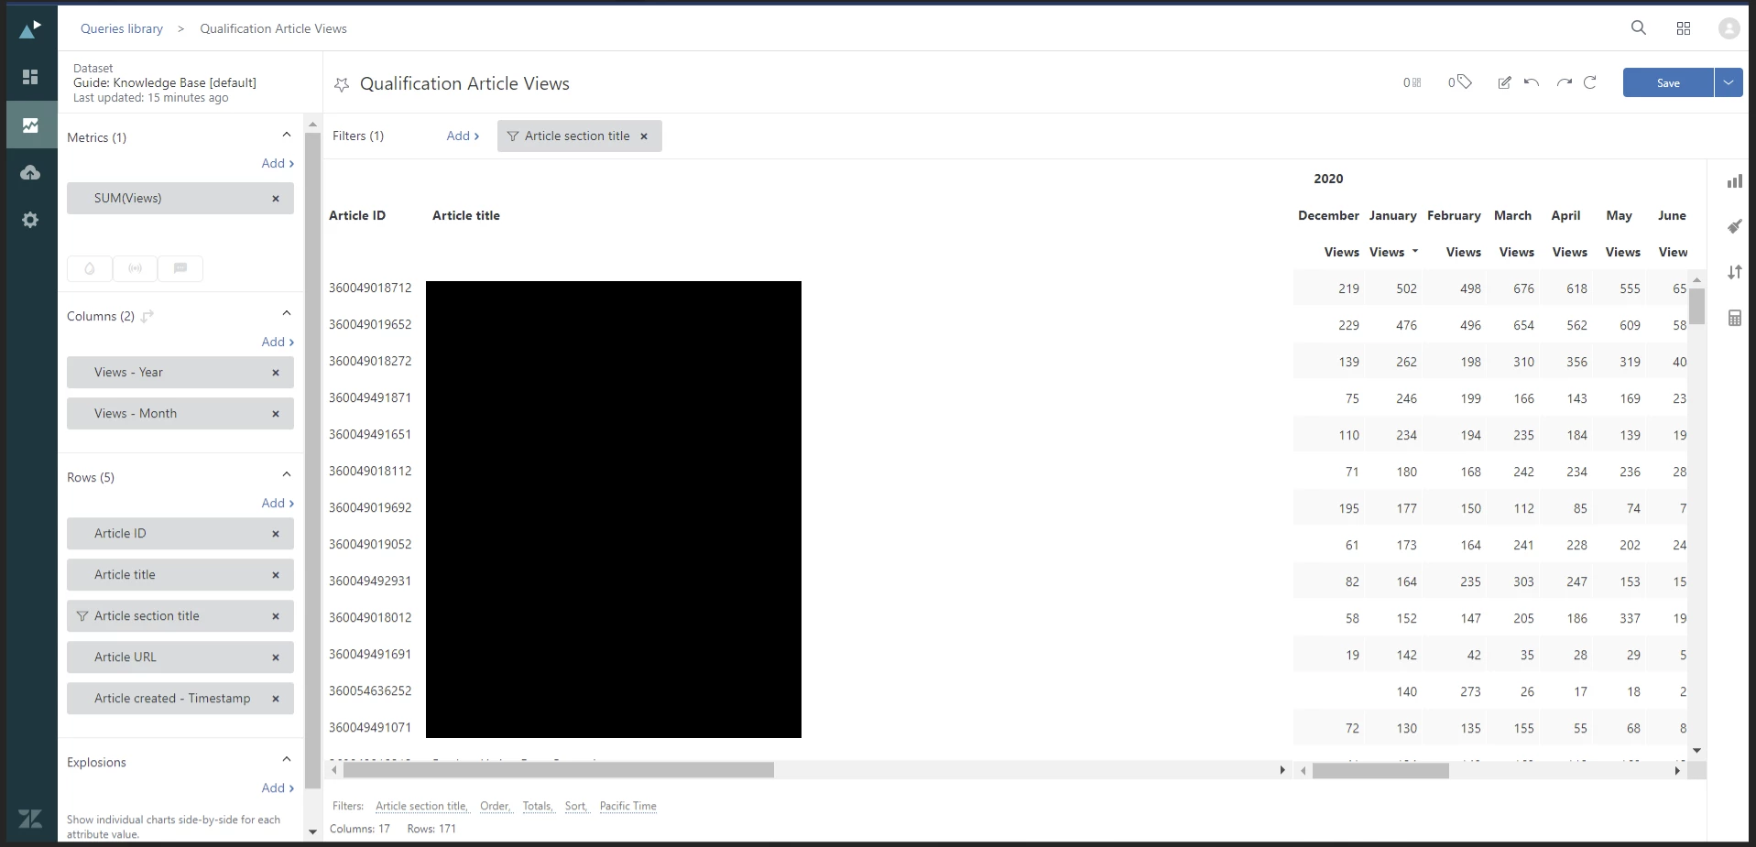Remove the Article ID row attribute
The image size is (1756, 847).
point(276,534)
